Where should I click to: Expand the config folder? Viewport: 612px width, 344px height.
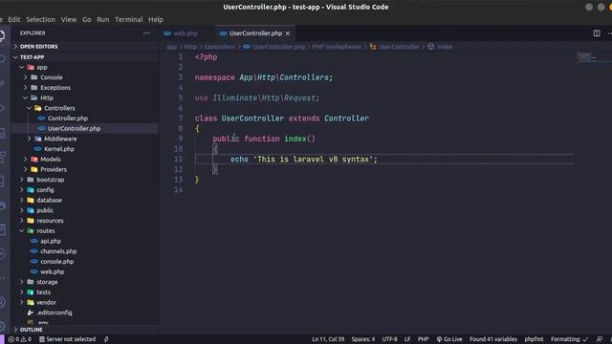click(85, 190)
